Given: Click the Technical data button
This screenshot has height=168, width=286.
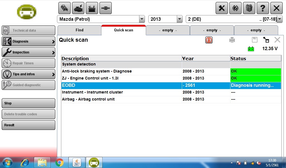Looking at the screenshot, I should point(28,30).
